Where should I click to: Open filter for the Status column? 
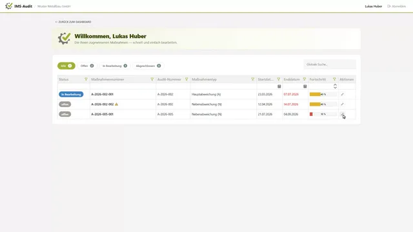(x=86, y=79)
